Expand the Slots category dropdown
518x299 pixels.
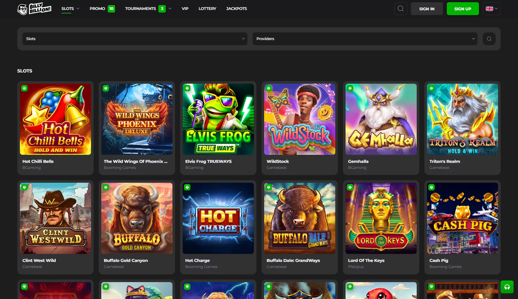pos(135,39)
